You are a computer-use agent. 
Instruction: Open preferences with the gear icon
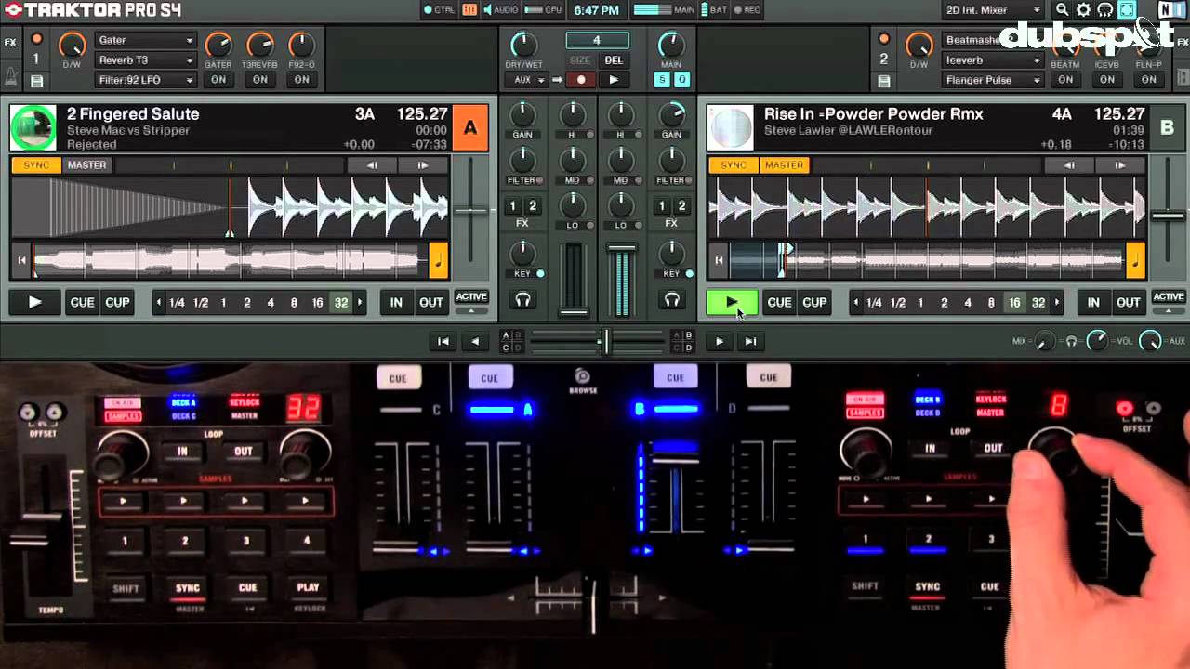[x=1083, y=10]
